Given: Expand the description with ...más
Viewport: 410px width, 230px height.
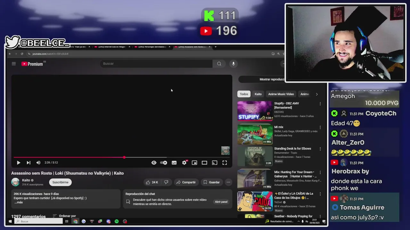Looking at the screenshot, I should [18, 202].
